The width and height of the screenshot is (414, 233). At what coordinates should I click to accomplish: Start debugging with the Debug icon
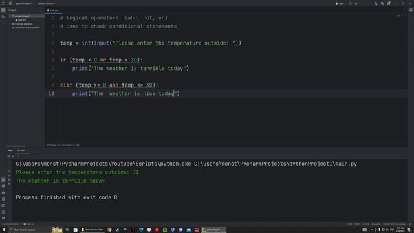coord(356,3)
